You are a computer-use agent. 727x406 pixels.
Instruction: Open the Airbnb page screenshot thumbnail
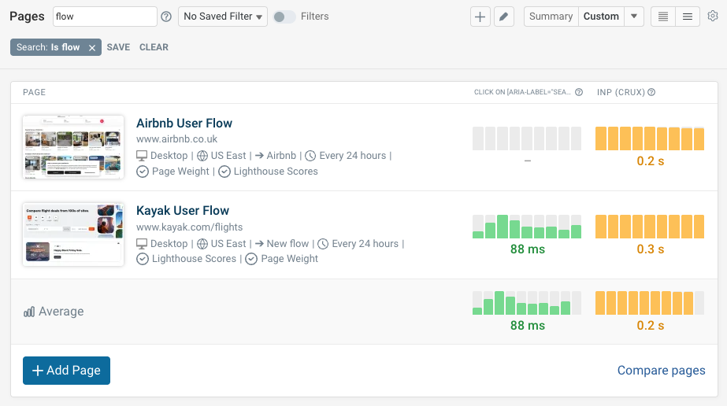(73, 147)
